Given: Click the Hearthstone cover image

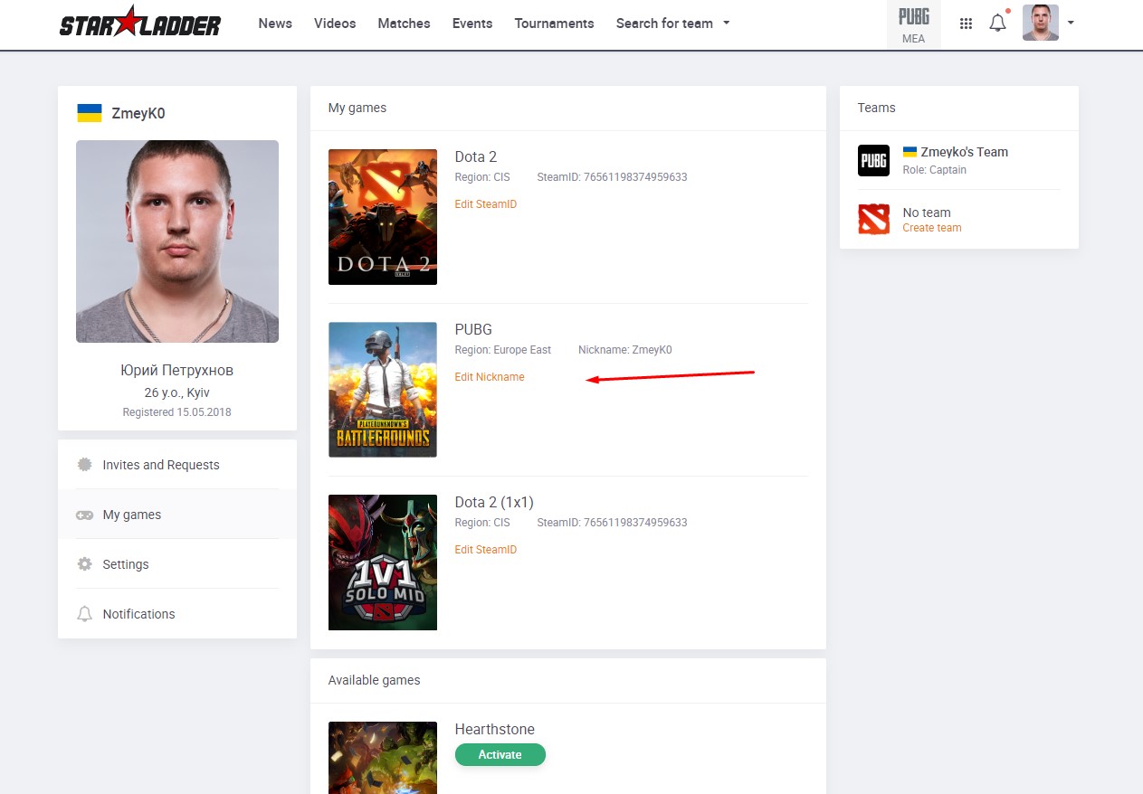Looking at the screenshot, I should (383, 758).
